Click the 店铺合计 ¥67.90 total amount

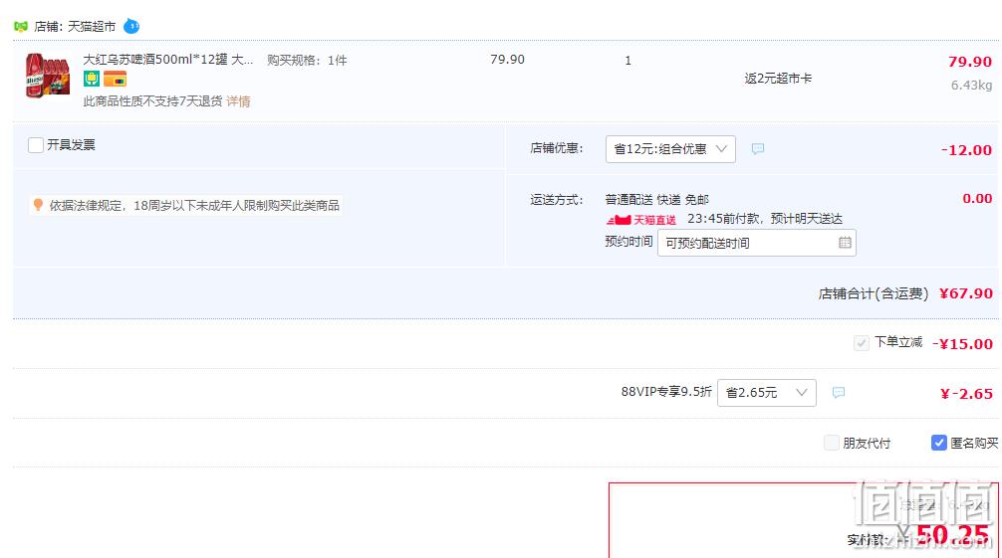pyautogui.click(x=965, y=293)
